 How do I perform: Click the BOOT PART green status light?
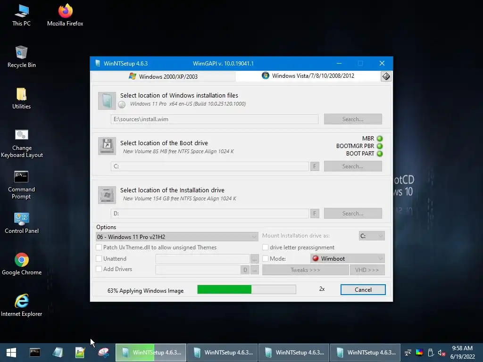380,154
